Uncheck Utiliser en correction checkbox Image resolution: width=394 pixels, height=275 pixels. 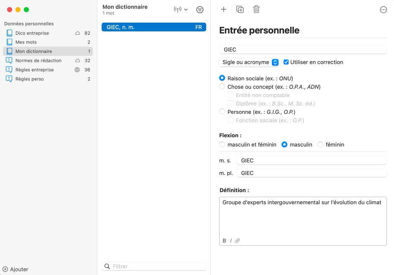click(x=286, y=62)
